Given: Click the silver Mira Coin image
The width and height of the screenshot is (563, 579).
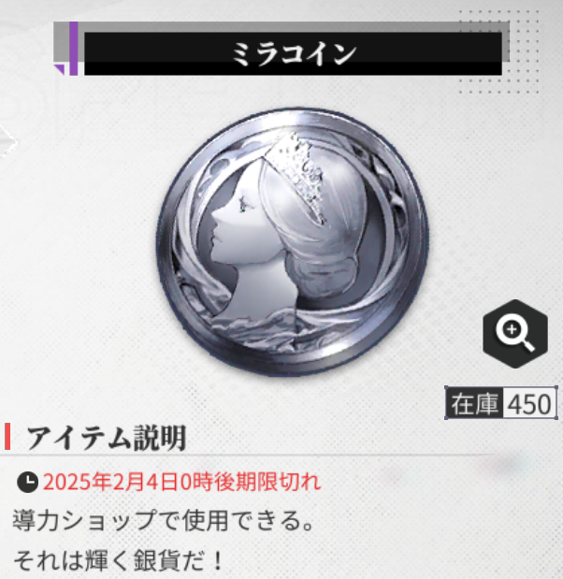Looking at the screenshot, I should point(292,242).
